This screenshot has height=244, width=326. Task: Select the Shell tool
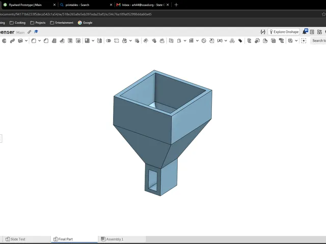pyautogui.click(x=70, y=41)
